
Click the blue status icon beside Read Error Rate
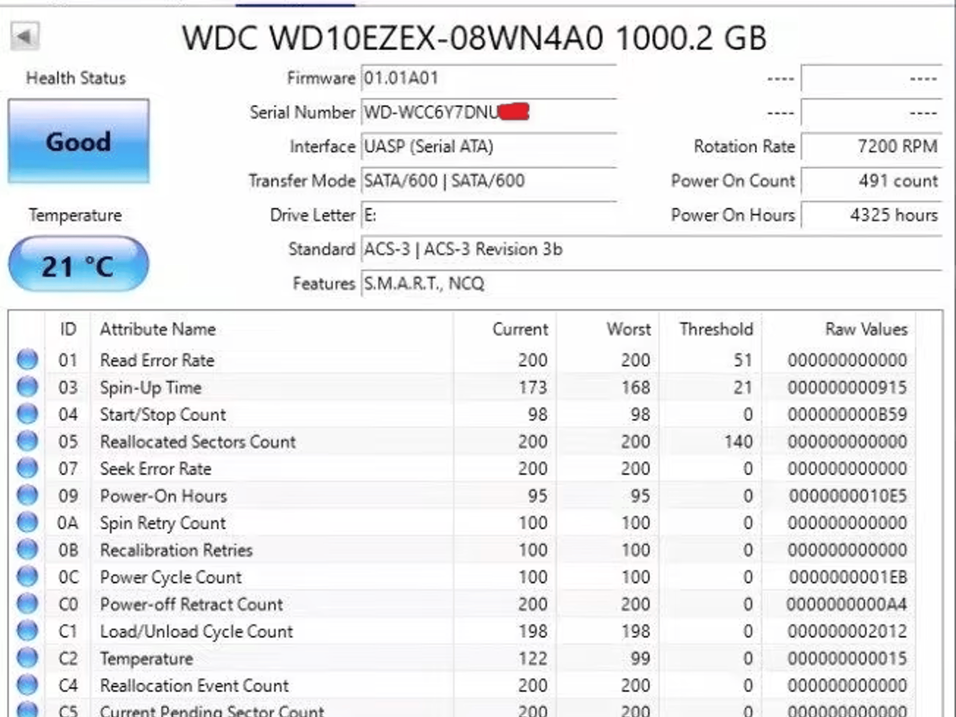28,360
